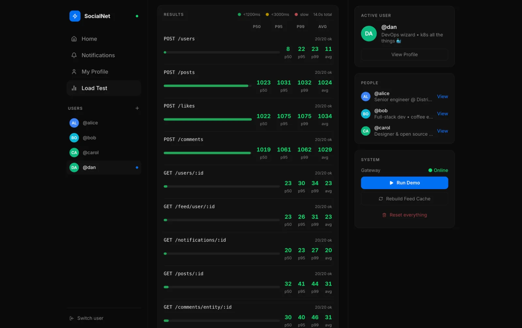The height and width of the screenshot is (328, 522).
Task: Click the My Profile person icon
Action: click(74, 72)
